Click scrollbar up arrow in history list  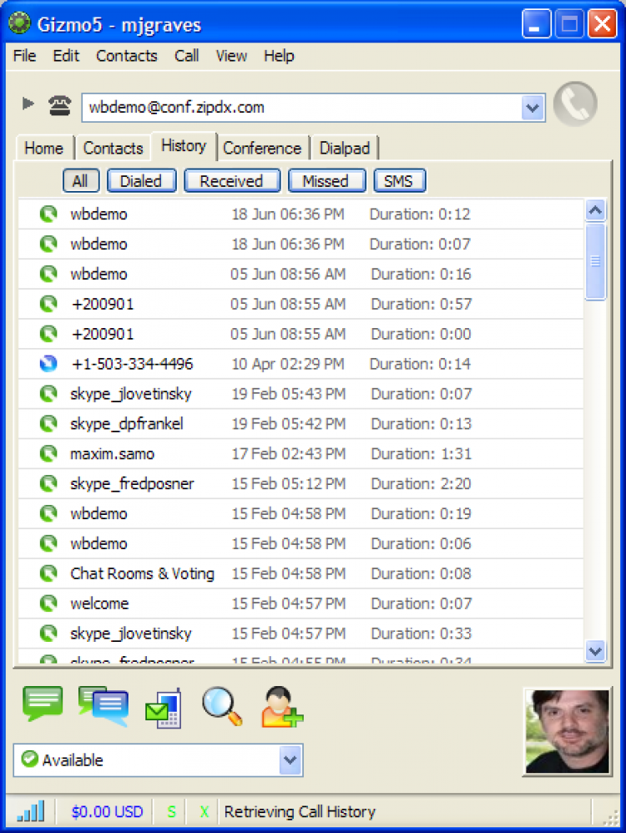[595, 210]
